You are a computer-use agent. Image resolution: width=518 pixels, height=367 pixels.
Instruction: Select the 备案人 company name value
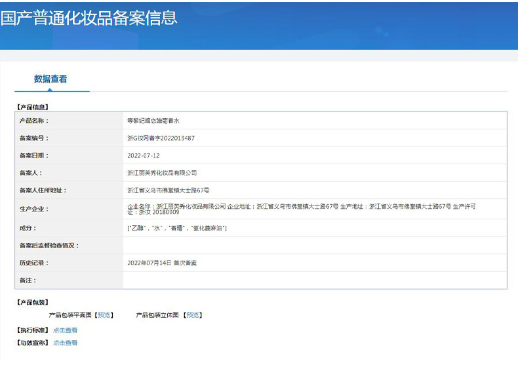pyautogui.click(x=162, y=173)
